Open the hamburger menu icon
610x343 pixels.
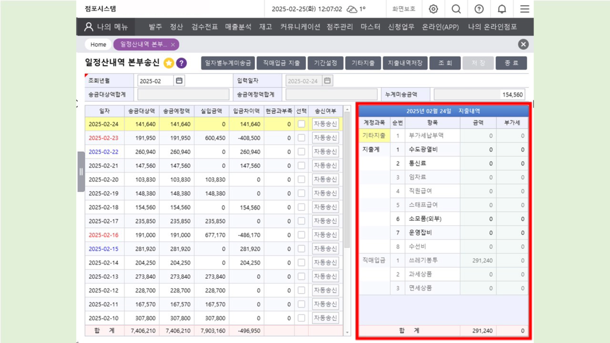tap(525, 9)
